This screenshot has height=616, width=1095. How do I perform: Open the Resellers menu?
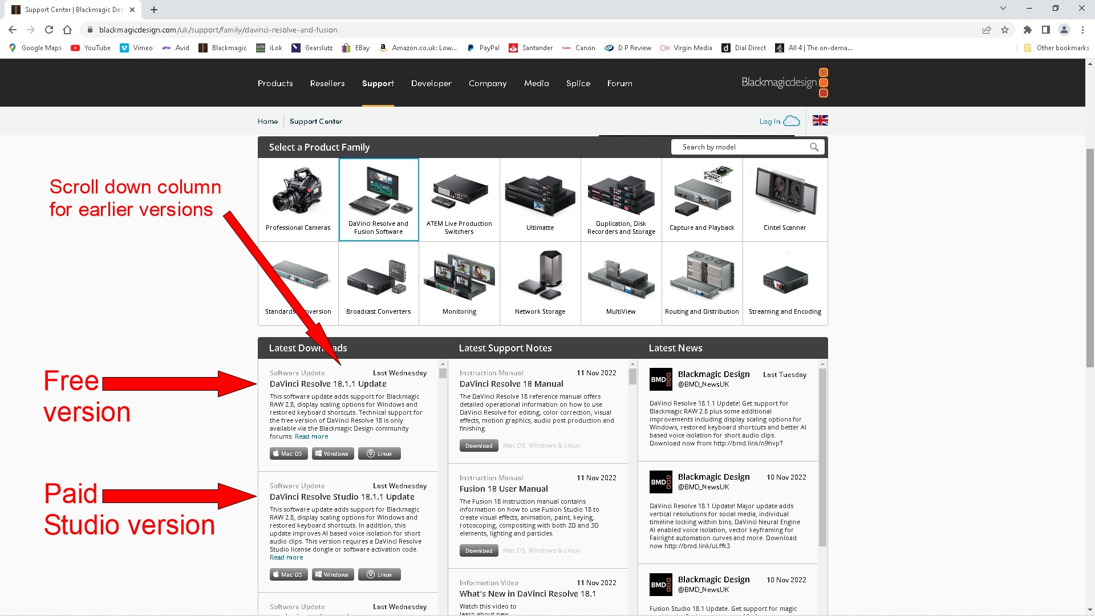327,83
